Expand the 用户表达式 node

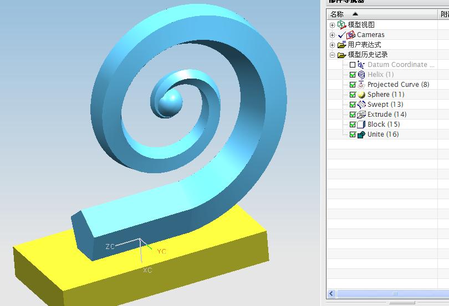(332, 45)
